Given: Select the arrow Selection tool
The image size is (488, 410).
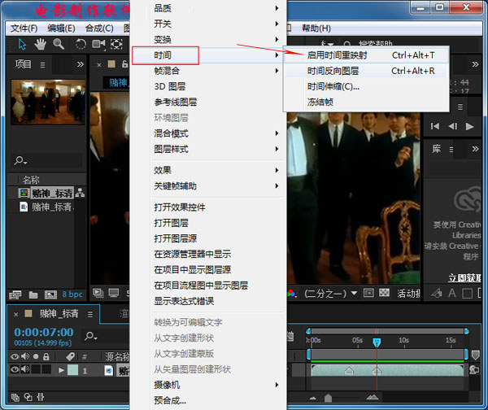Looking at the screenshot, I should (22, 44).
